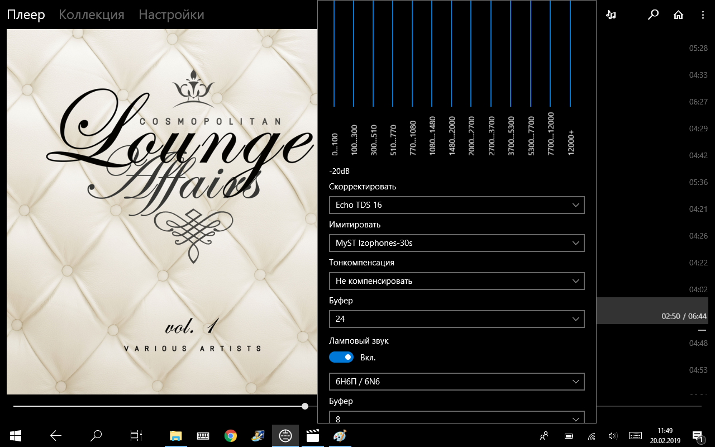Open the three-dot more options menu
This screenshot has height=447, width=715.
click(703, 15)
